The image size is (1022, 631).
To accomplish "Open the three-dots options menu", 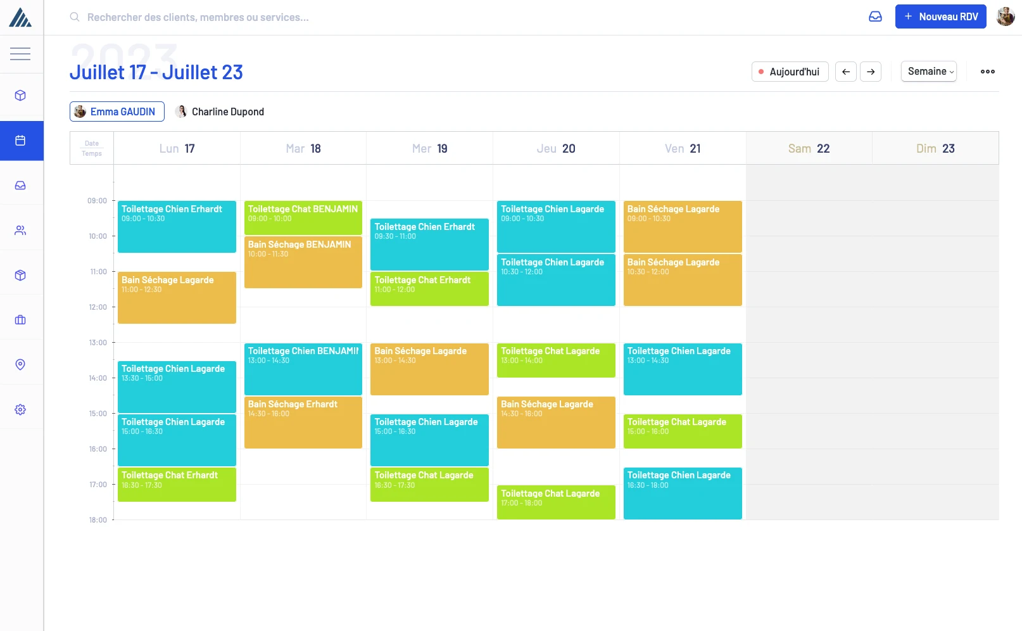I will [987, 72].
